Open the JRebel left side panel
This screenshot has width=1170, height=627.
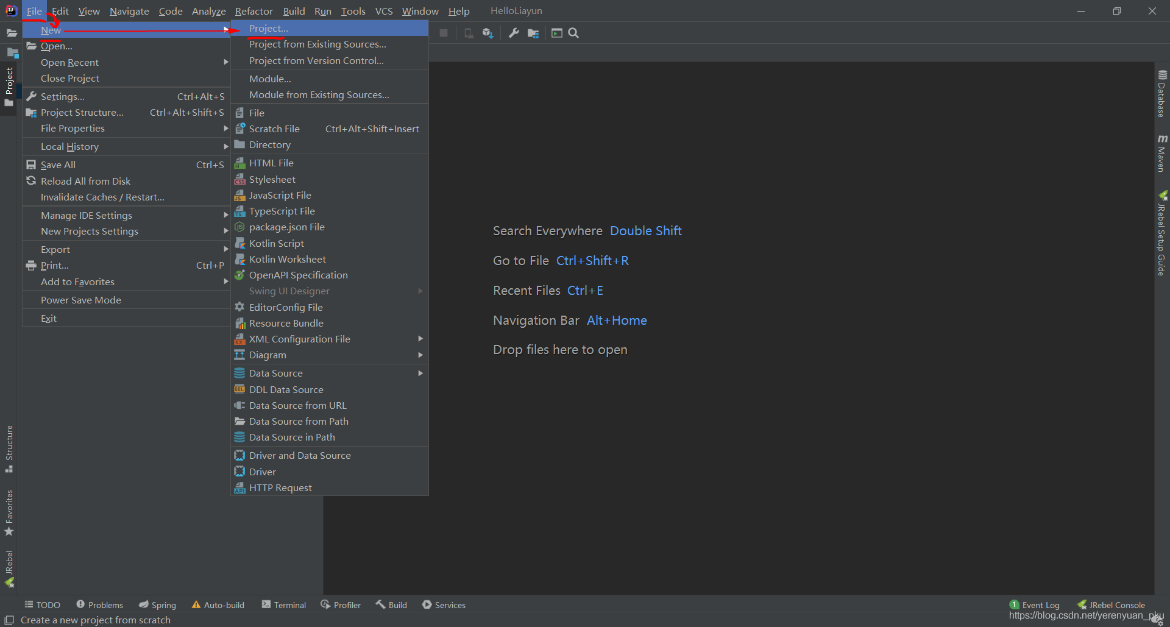tap(9, 569)
